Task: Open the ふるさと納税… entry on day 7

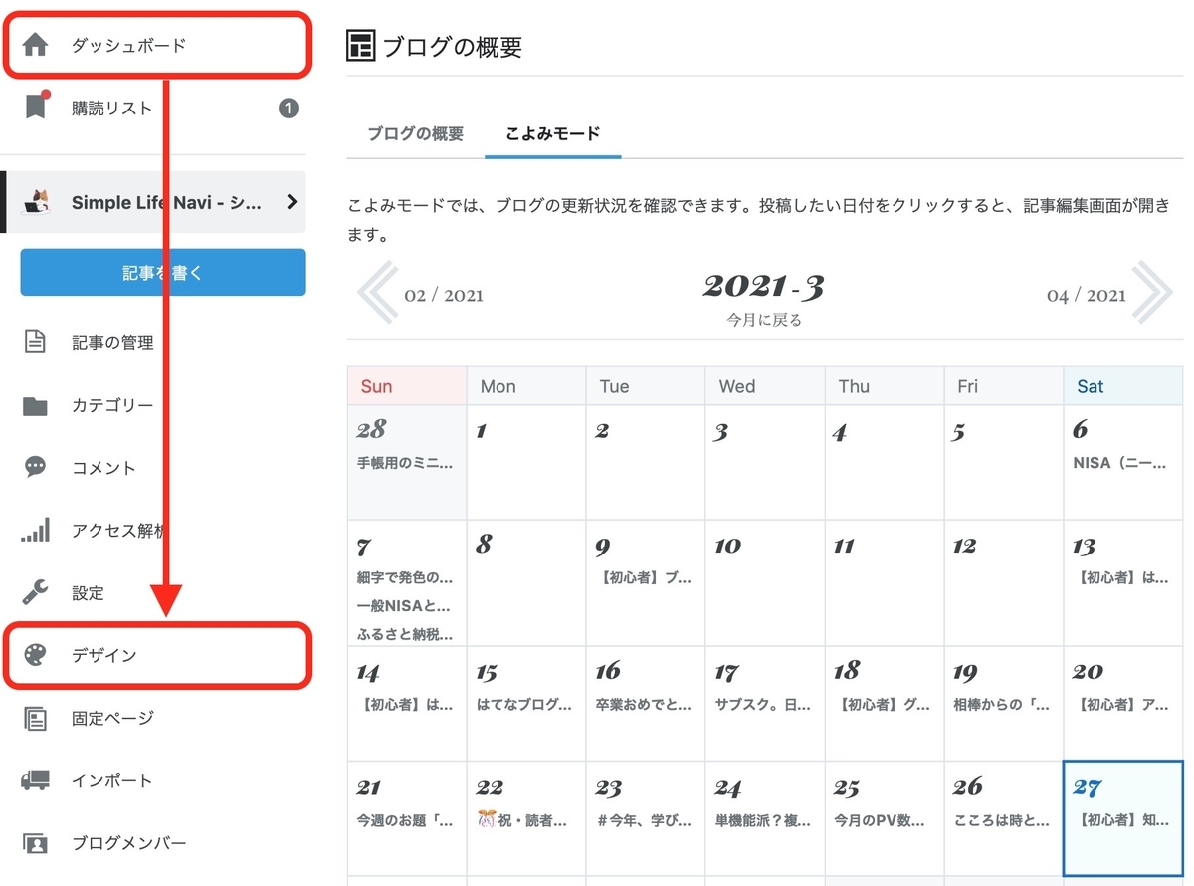Action: tap(404, 633)
